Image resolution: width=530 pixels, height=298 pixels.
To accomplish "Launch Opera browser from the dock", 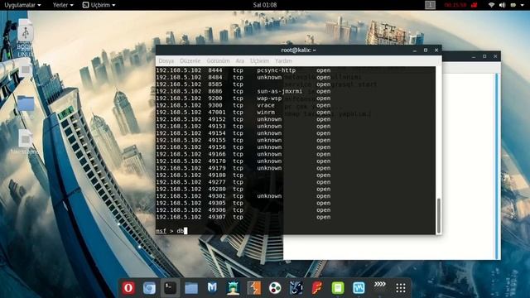I will [128, 288].
